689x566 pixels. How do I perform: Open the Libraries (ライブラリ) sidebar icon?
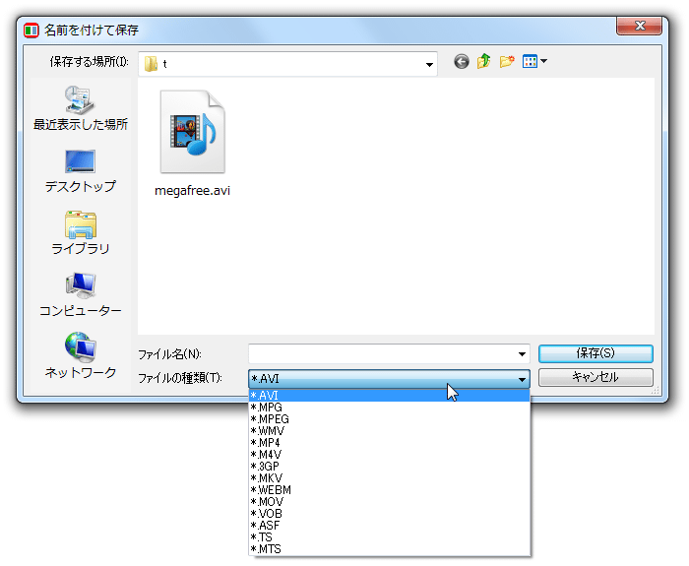point(81,224)
